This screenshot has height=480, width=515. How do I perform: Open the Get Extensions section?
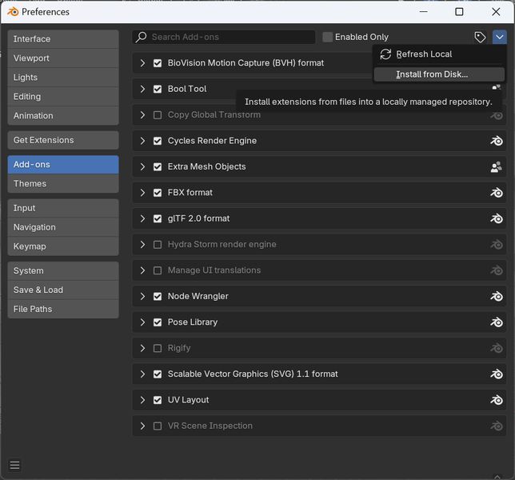[63, 140]
